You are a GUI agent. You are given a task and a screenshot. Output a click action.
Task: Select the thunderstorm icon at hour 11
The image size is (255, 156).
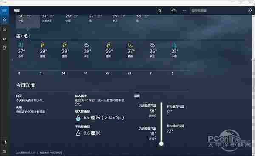pyautogui.click(x=42, y=45)
